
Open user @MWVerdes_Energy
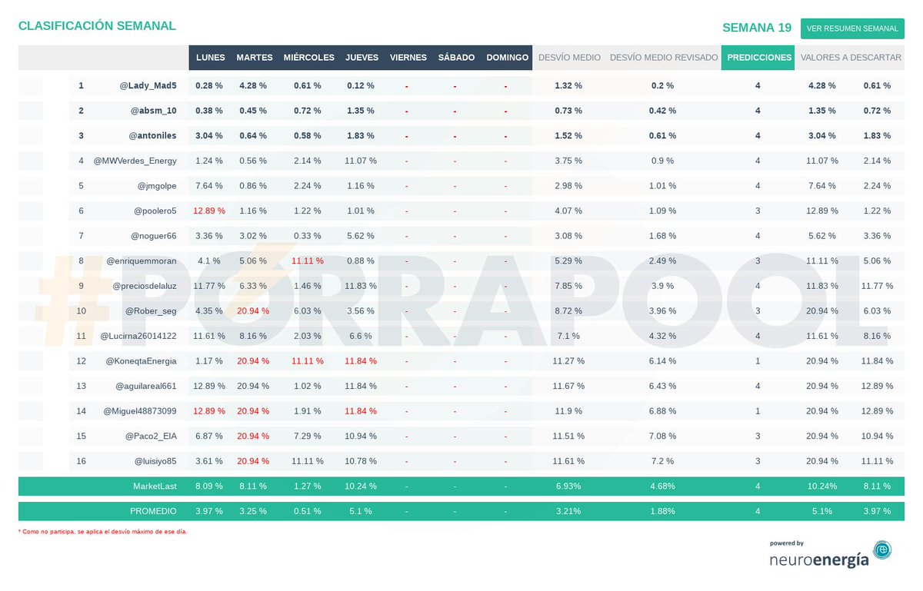[x=135, y=161]
